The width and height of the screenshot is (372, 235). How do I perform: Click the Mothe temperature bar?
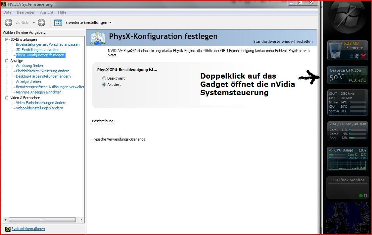358,102
